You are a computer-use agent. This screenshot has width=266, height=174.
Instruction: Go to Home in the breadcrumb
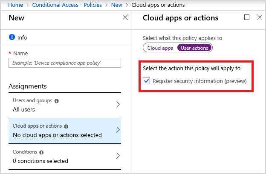[x=15, y=4]
